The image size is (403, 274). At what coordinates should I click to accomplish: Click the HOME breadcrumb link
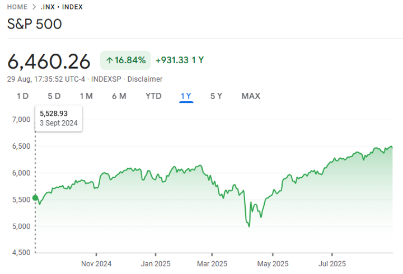17,7
